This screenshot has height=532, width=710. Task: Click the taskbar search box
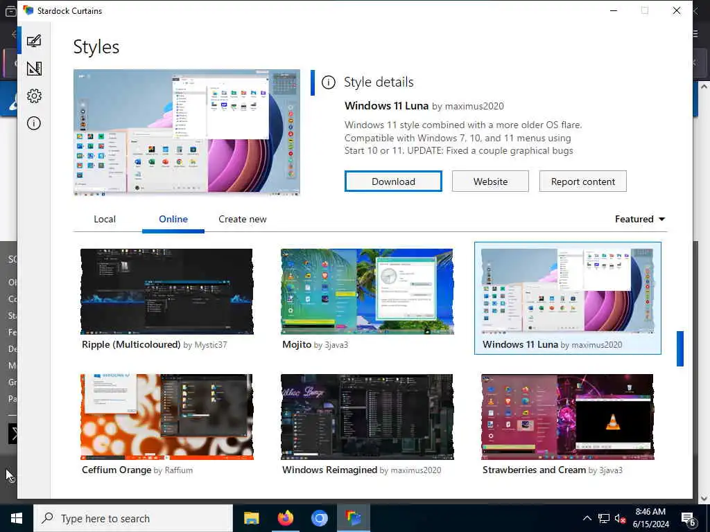tap(133, 518)
